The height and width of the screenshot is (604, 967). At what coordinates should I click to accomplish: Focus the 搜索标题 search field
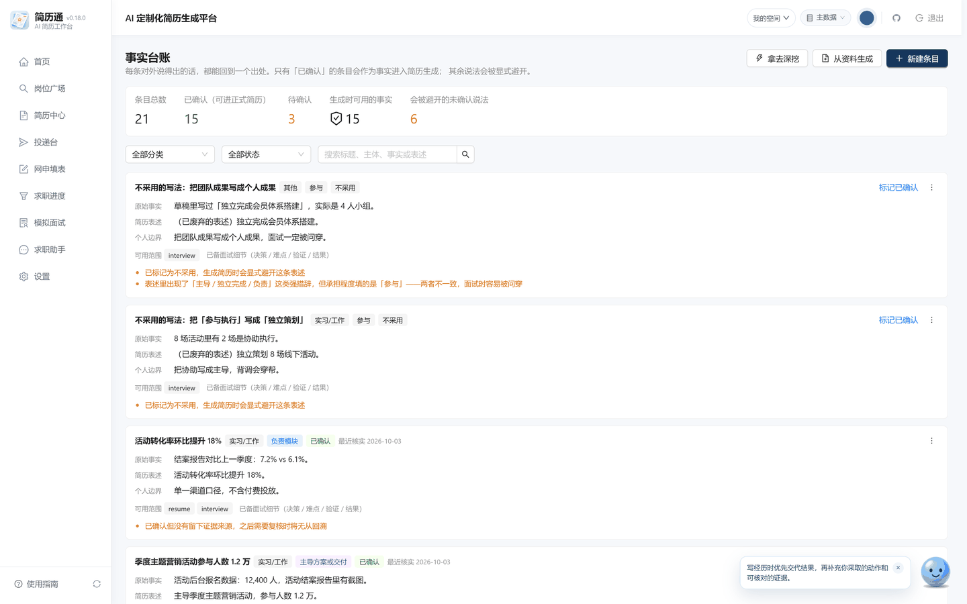(387, 154)
